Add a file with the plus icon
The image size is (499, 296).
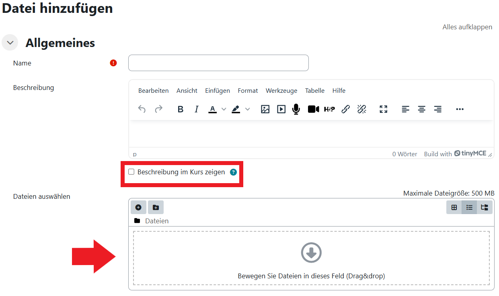coord(138,207)
